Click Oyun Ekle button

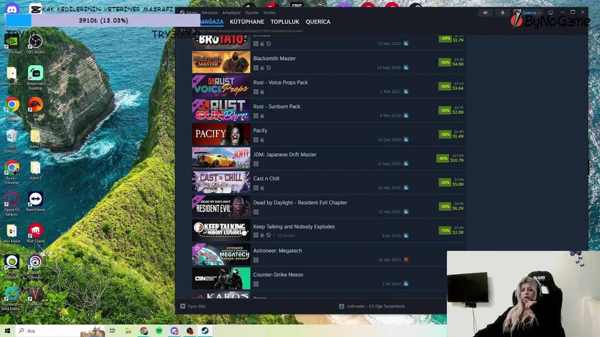pos(193,306)
